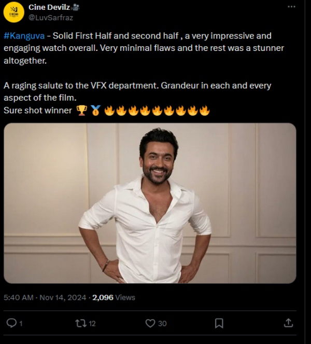Click the like count showing 30
This screenshot has width=311, height=344.
click(x=162, y=323)
